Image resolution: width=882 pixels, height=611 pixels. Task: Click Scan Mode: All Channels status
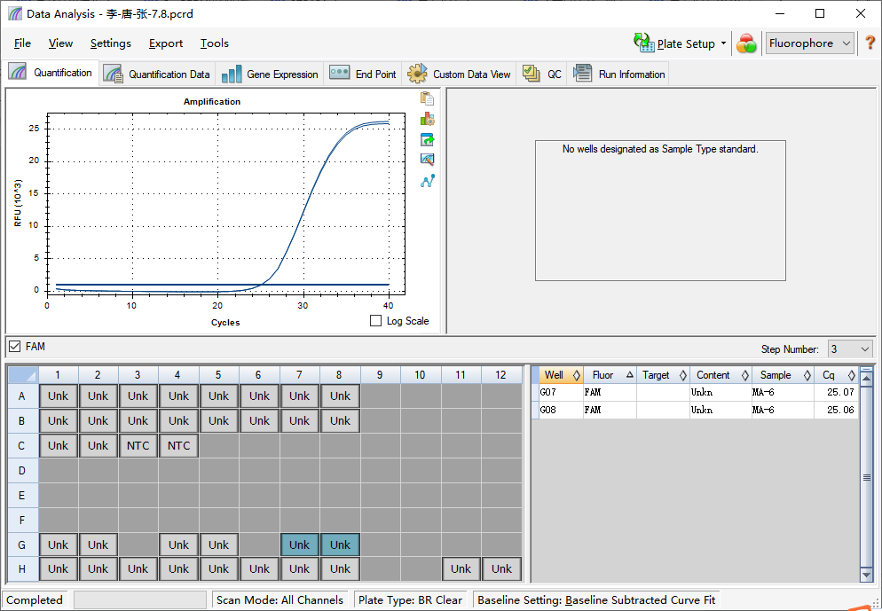coord(280,599)
